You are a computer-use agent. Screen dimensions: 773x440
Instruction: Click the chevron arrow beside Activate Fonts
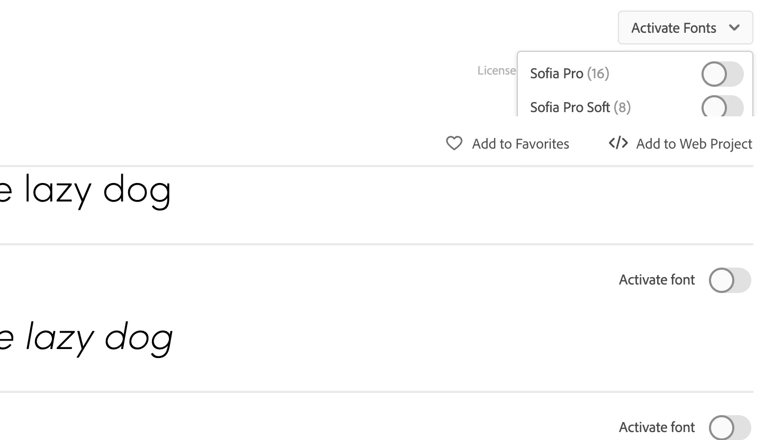coord(734,27)
